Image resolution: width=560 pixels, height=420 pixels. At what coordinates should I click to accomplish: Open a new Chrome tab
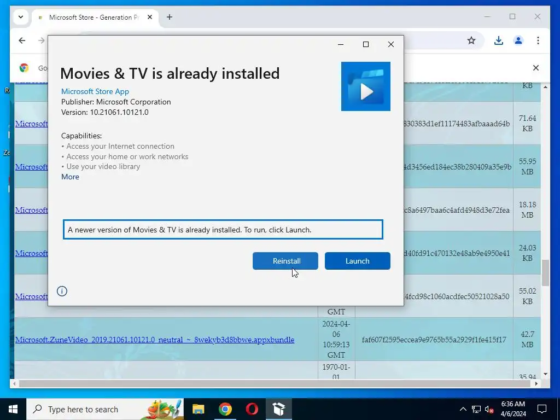click(170, 17)
